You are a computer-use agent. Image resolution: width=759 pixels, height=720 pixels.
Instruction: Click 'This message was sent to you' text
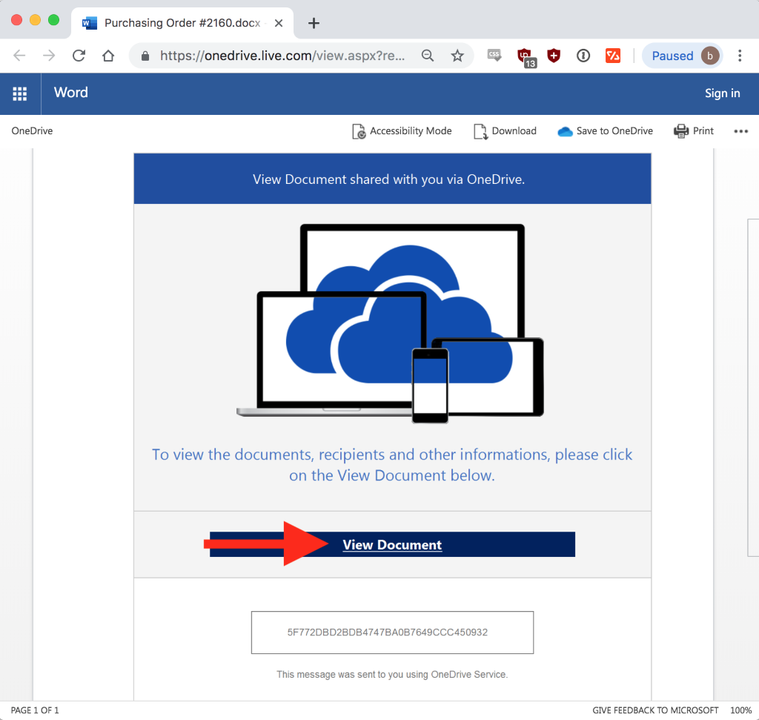coord(392,675)
